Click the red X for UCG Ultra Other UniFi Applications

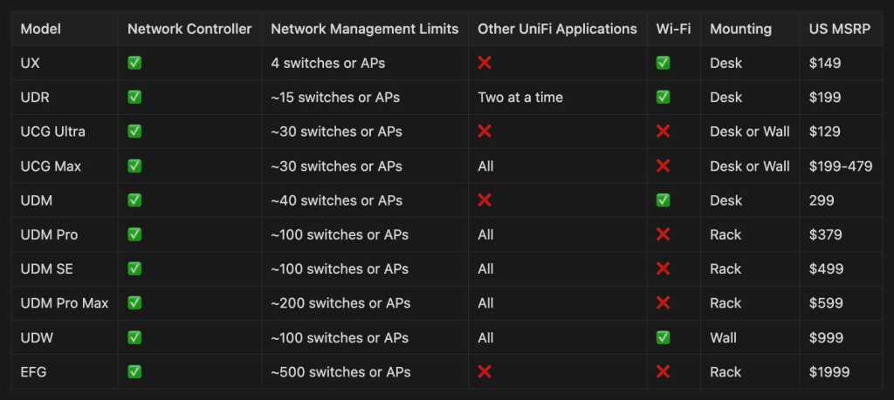(485, 132)
